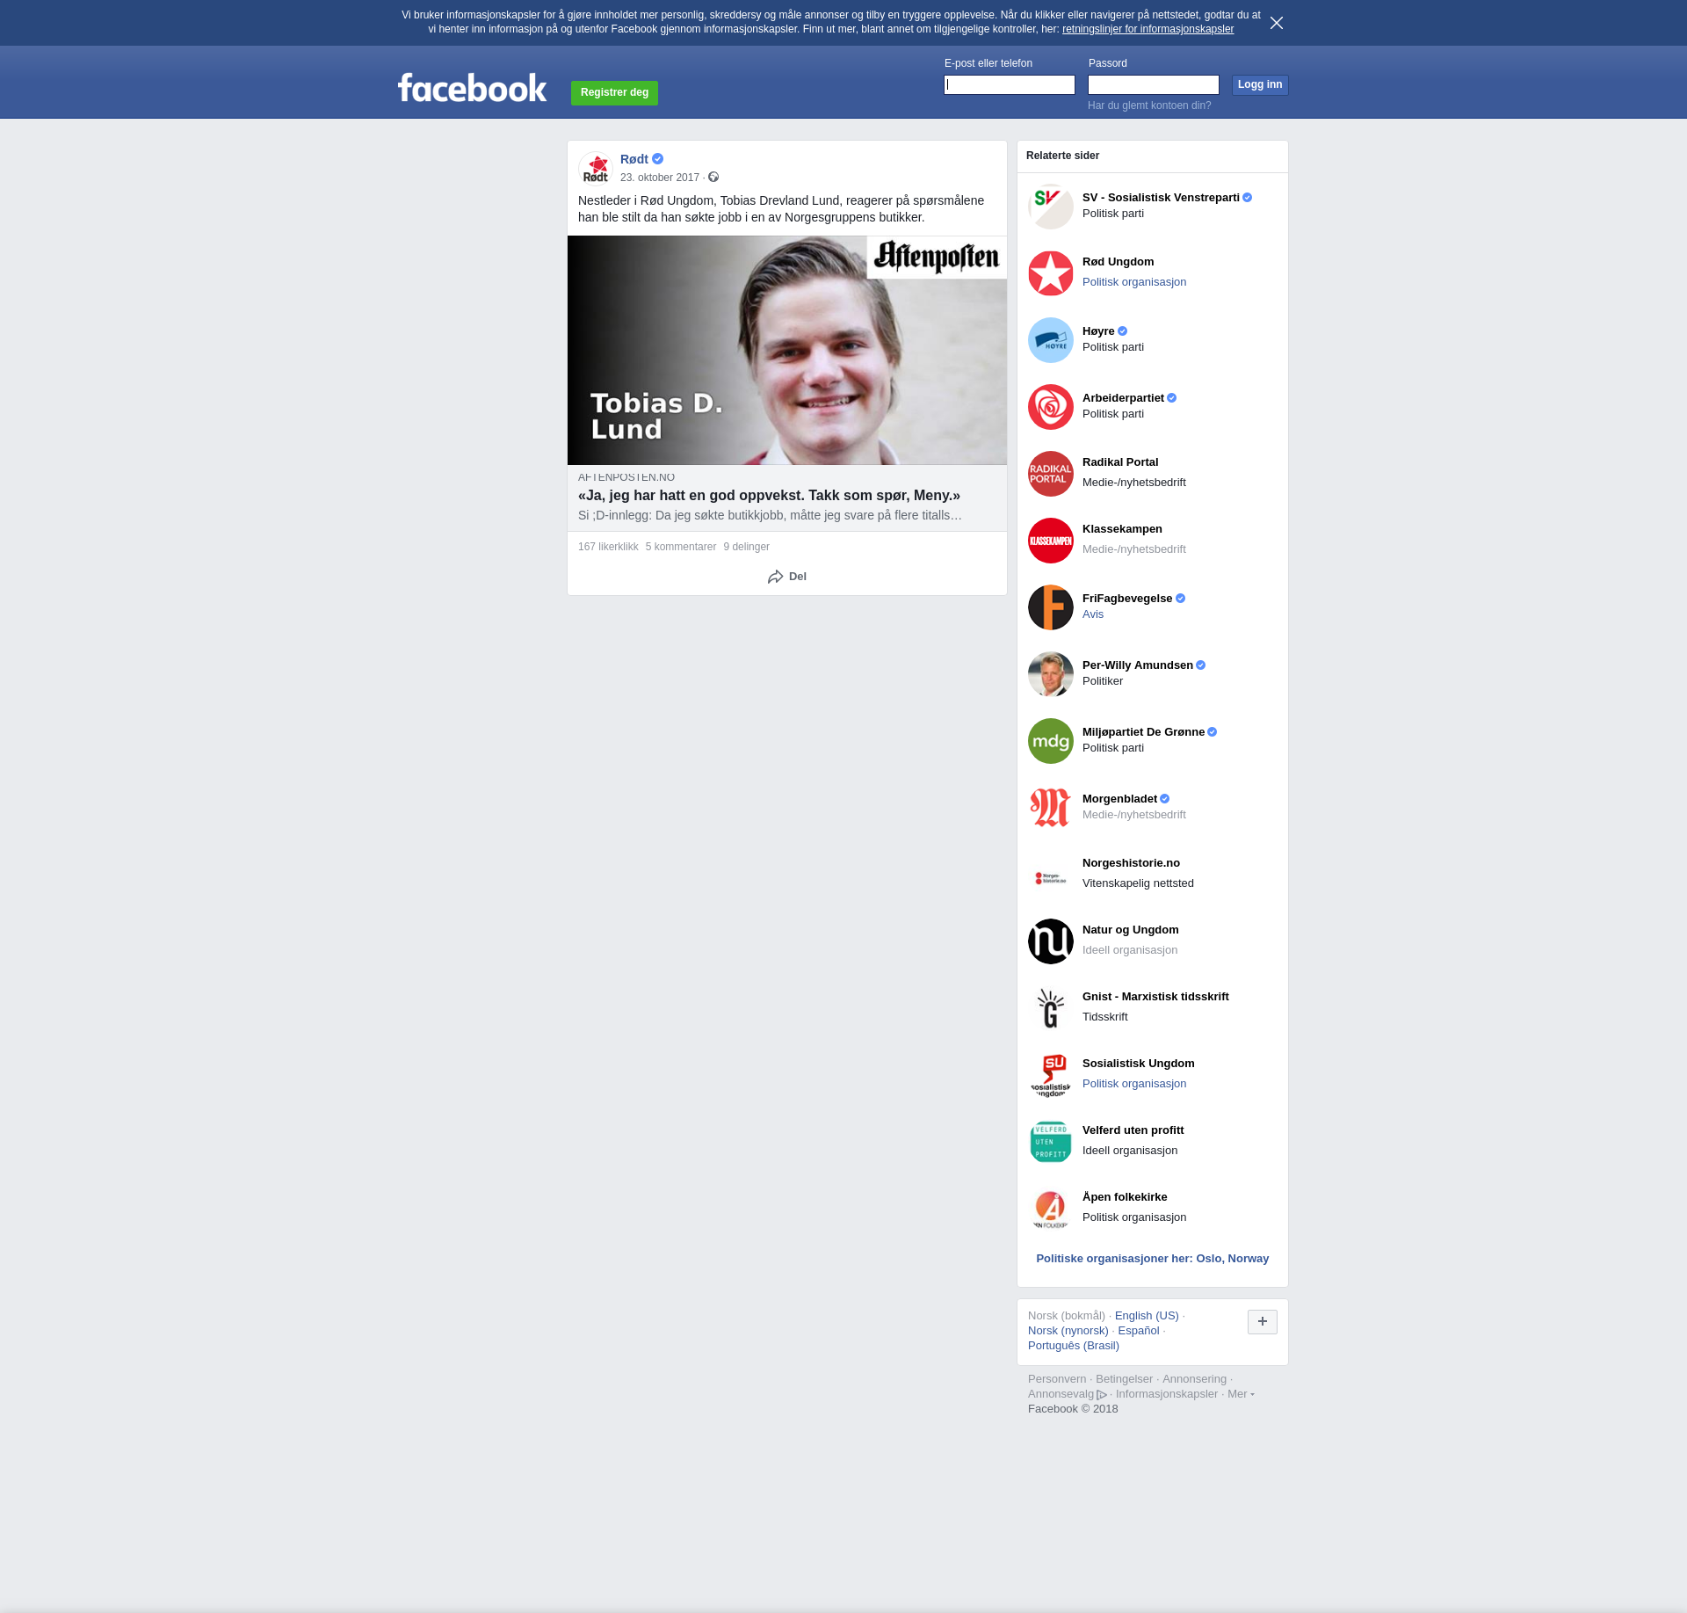The height and width of the screenshot is (1613, 1687).
Task: Open Arbeiderpartiet rose logo
Action: point(1051,407)
